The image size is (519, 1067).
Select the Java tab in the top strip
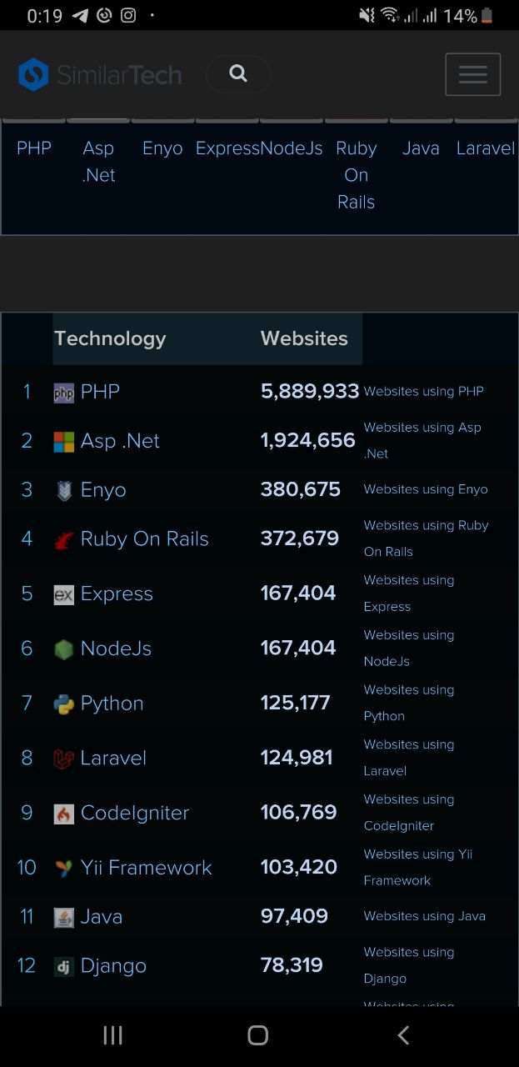[421, 148]
